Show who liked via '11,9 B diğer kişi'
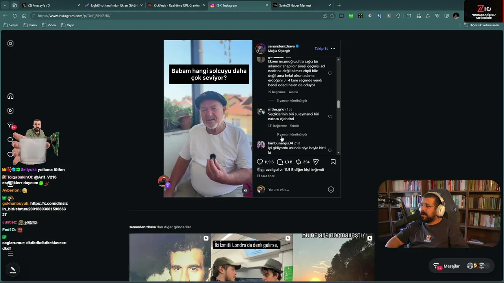Image resolution: width=504 pixels, height=283 pixels. pyautogui.click(x=297, y=170)
